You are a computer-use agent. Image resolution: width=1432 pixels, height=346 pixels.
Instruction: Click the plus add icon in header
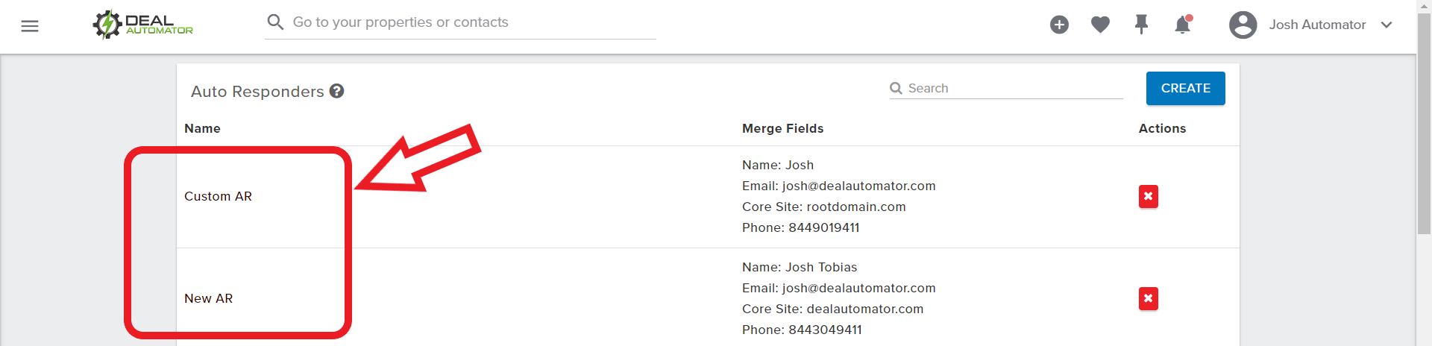[x=1059, y=25]
